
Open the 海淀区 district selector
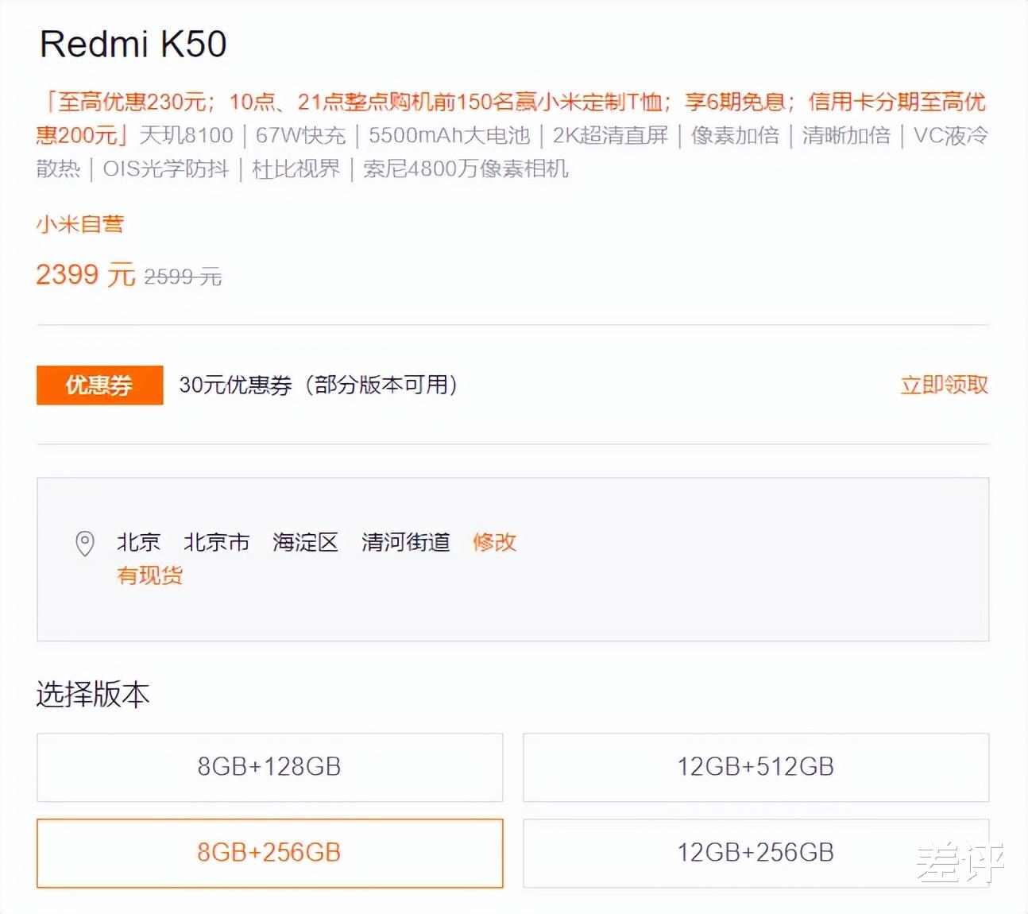[304, 542]
